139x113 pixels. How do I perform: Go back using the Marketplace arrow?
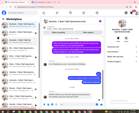pyautogui.click(x=3, y=19)
